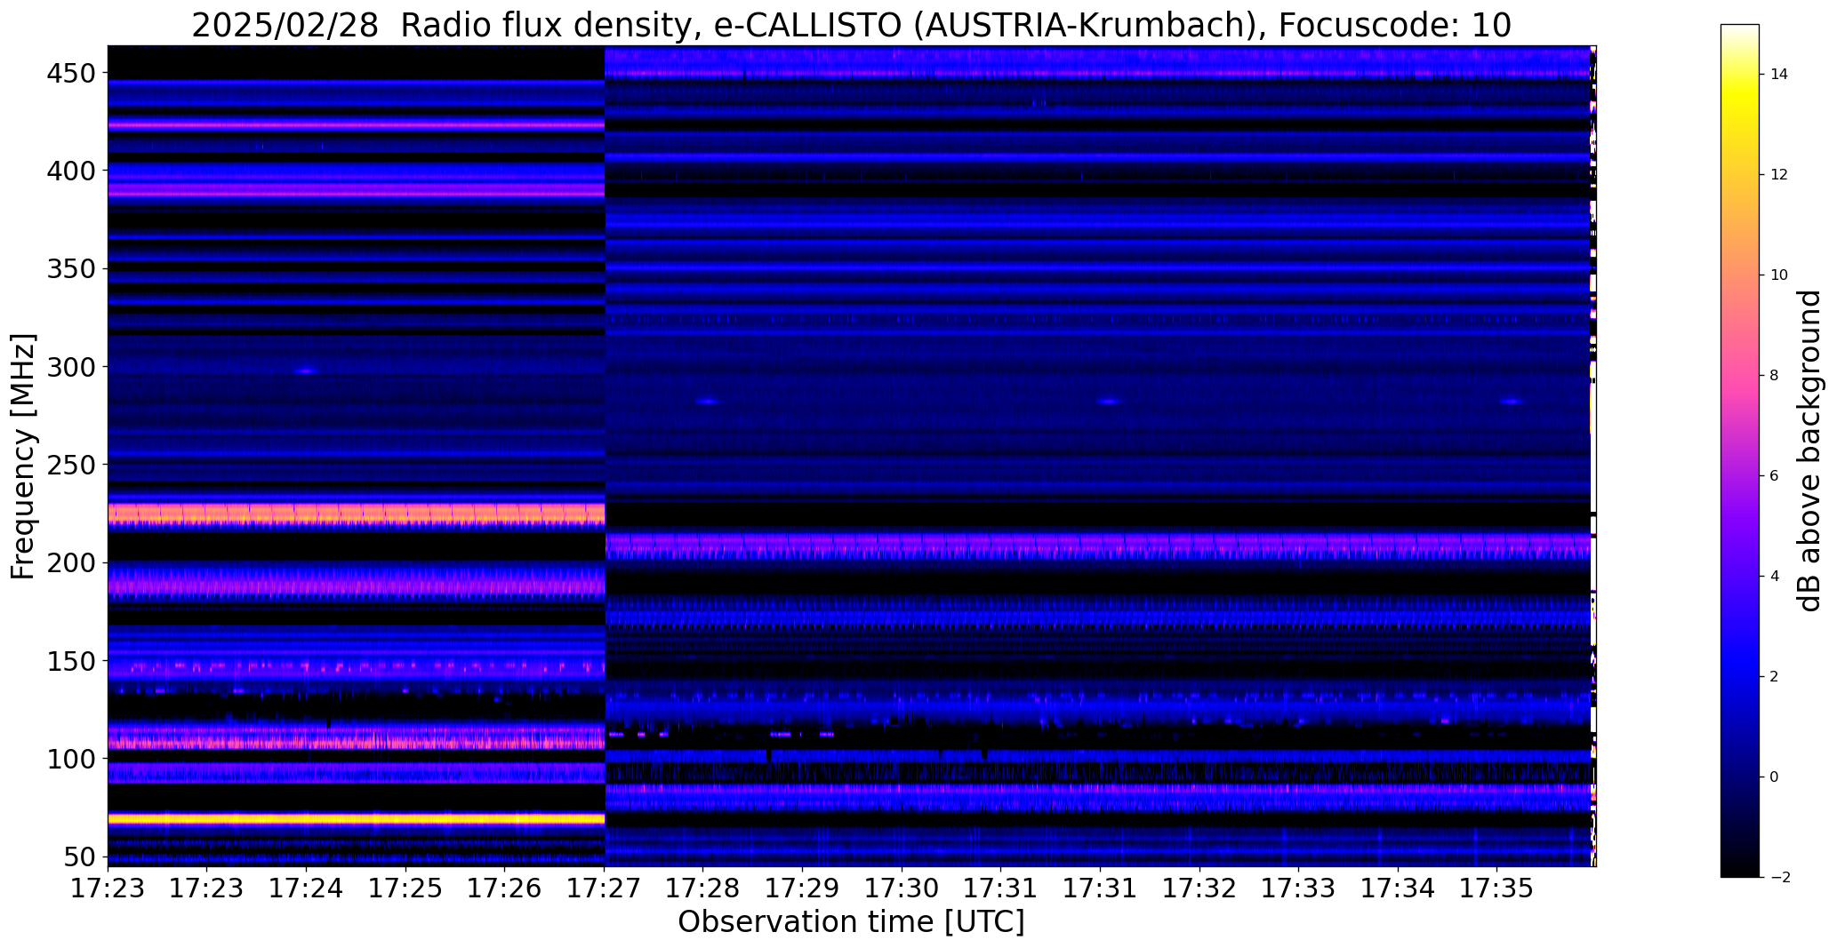Click the 350 tick on the frequency axis
The height and width of the screenshot is (948, 1837).
[69, 268]
